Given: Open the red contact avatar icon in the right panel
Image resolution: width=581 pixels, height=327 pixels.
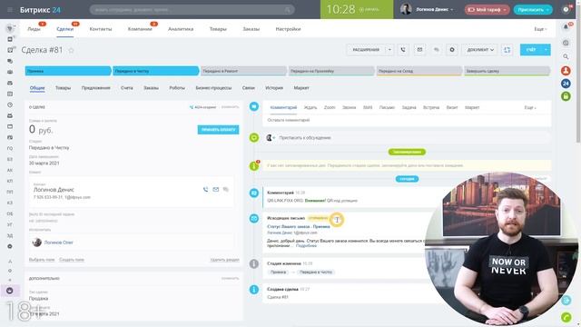Looking at the screenshot, I should tap(566, 71).
